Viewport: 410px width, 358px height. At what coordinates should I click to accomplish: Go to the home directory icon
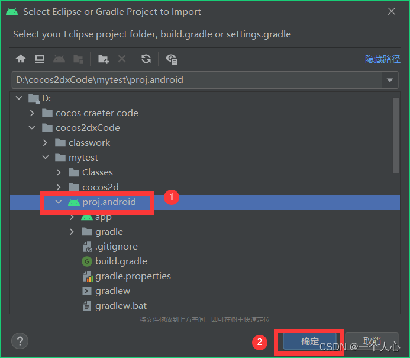21,59
